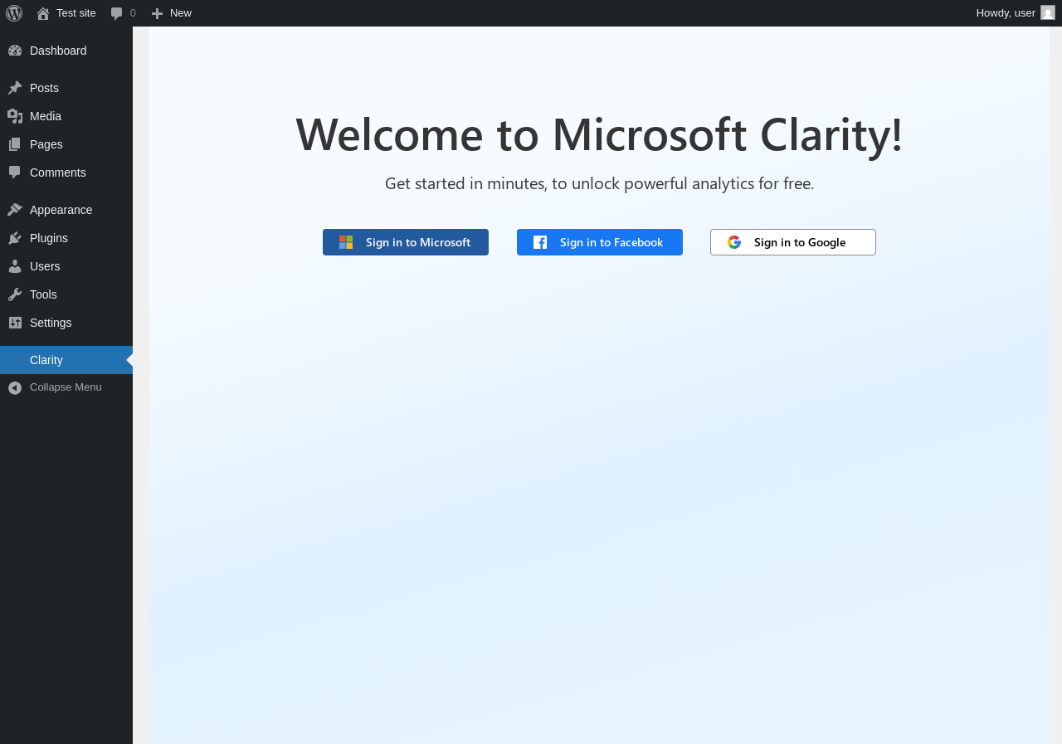Select Pages from the admin menu

(66, 144)
